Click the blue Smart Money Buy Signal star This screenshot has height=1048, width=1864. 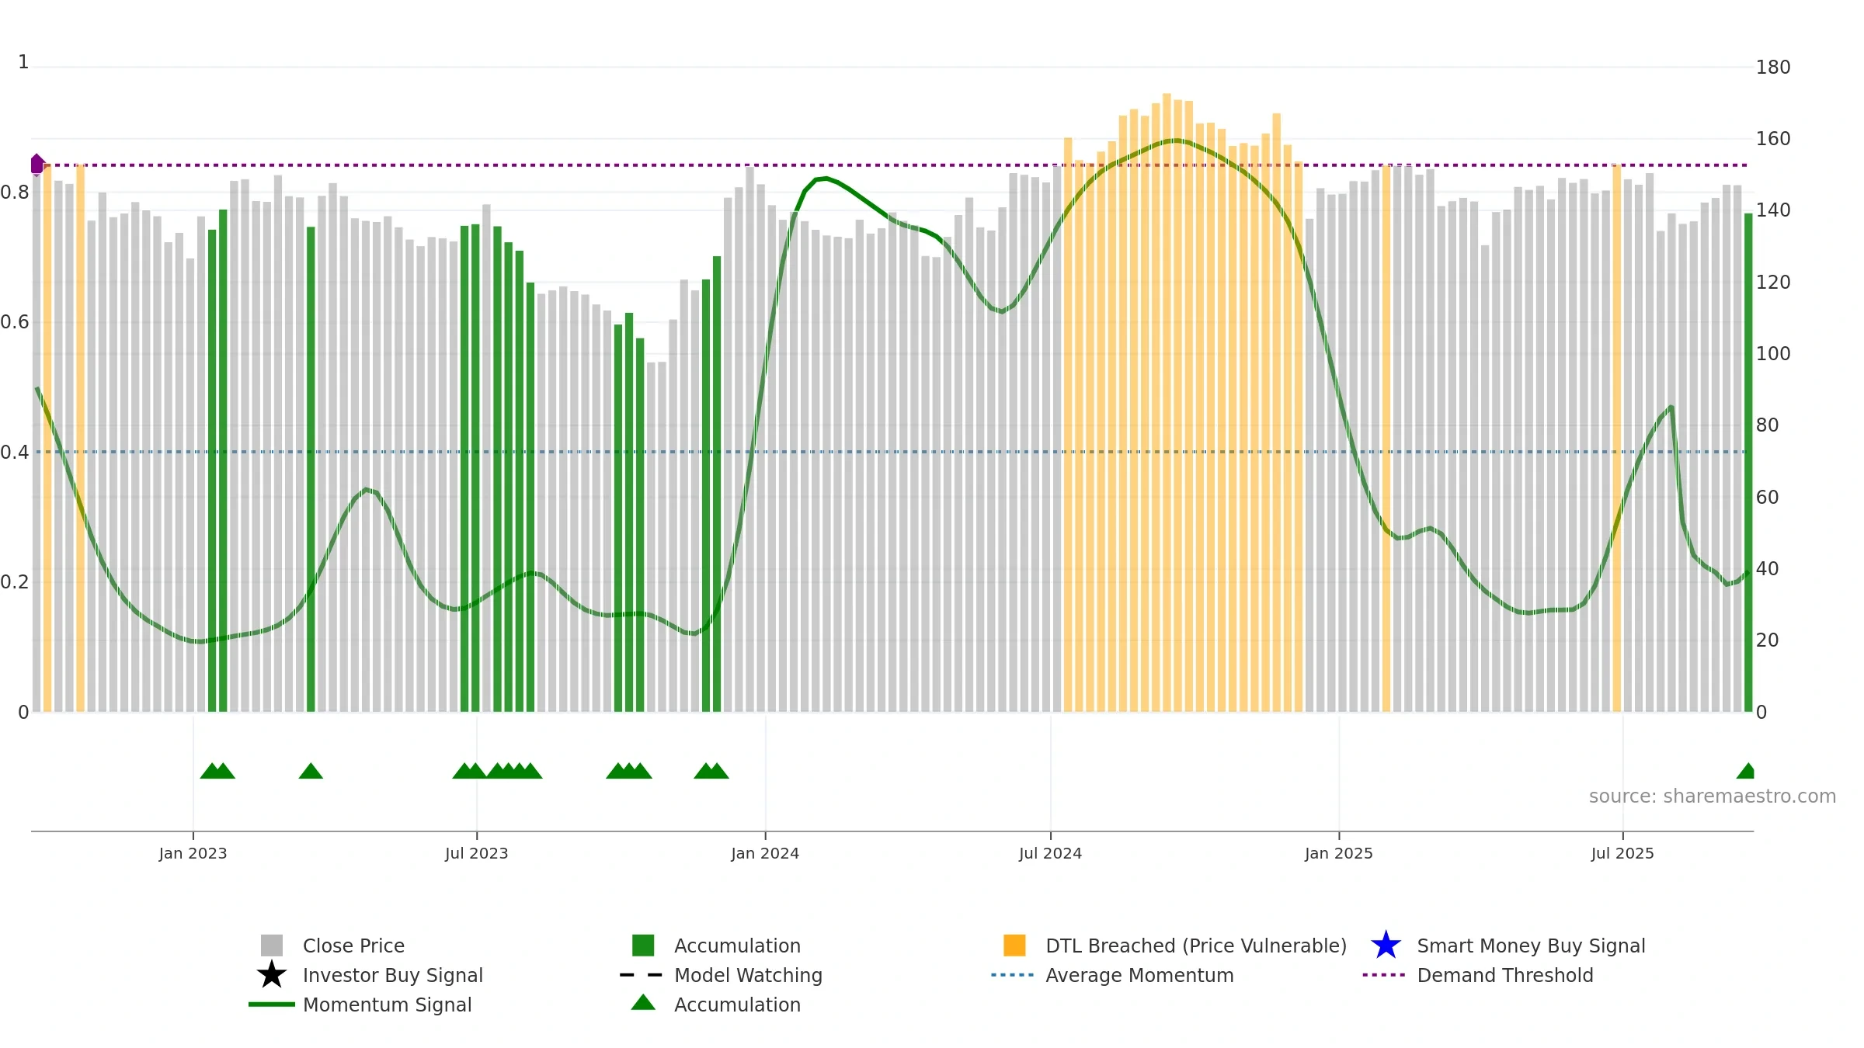[x=1386, y=946]
